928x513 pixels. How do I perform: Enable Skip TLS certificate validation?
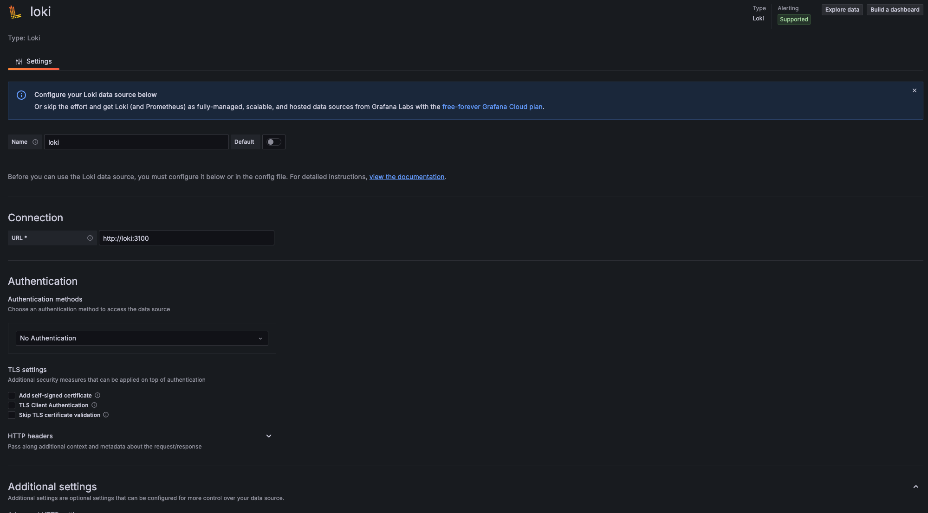pyautogui.click(x=12, y=415)
